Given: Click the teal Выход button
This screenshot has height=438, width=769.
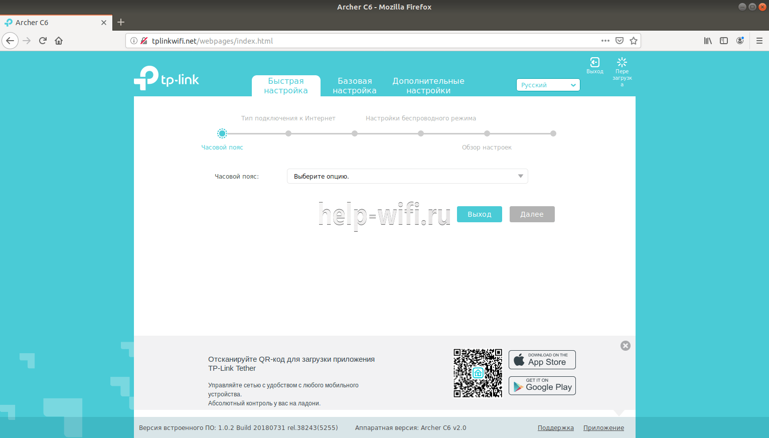Looking at the screenshot, I should tap(480, 214).
